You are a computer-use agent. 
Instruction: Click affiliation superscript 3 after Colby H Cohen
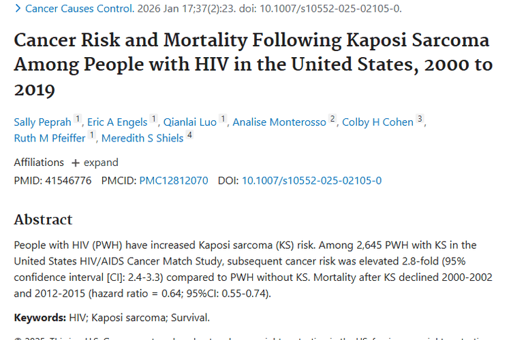click(x=420, y=119)
